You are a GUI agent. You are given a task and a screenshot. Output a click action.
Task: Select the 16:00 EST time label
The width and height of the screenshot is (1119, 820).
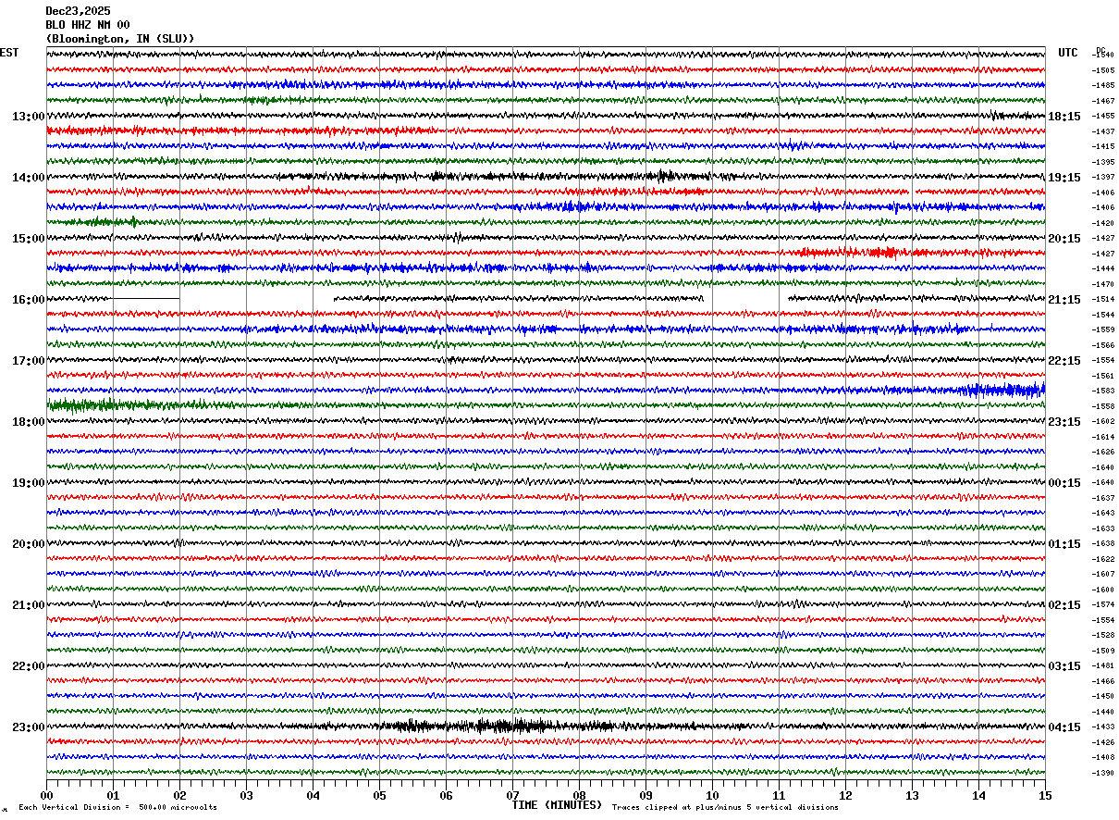(x=28, y=300)
